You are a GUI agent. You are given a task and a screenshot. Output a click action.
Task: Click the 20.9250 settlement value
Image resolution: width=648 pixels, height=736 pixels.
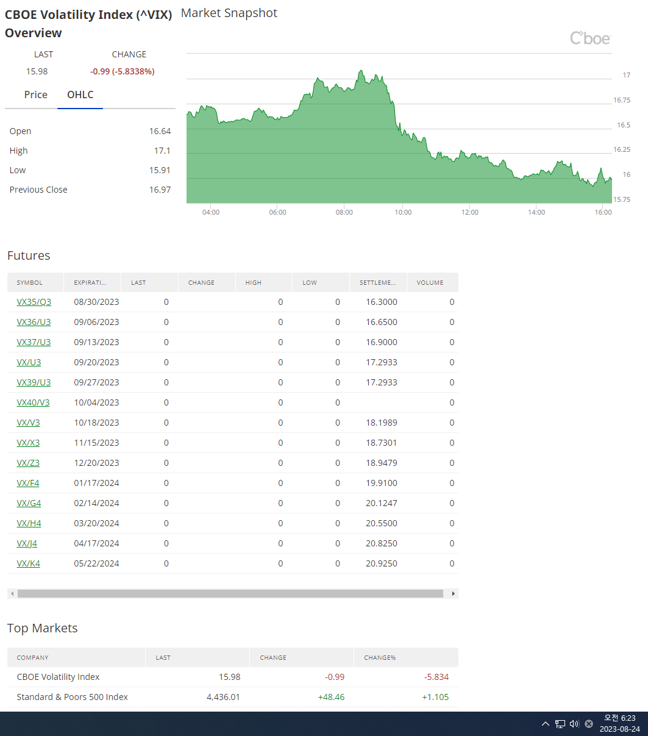pos(382,563)
